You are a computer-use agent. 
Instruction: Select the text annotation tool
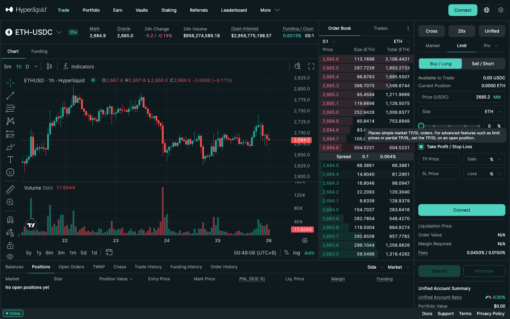pyautogui.click(x=10, y=159)
